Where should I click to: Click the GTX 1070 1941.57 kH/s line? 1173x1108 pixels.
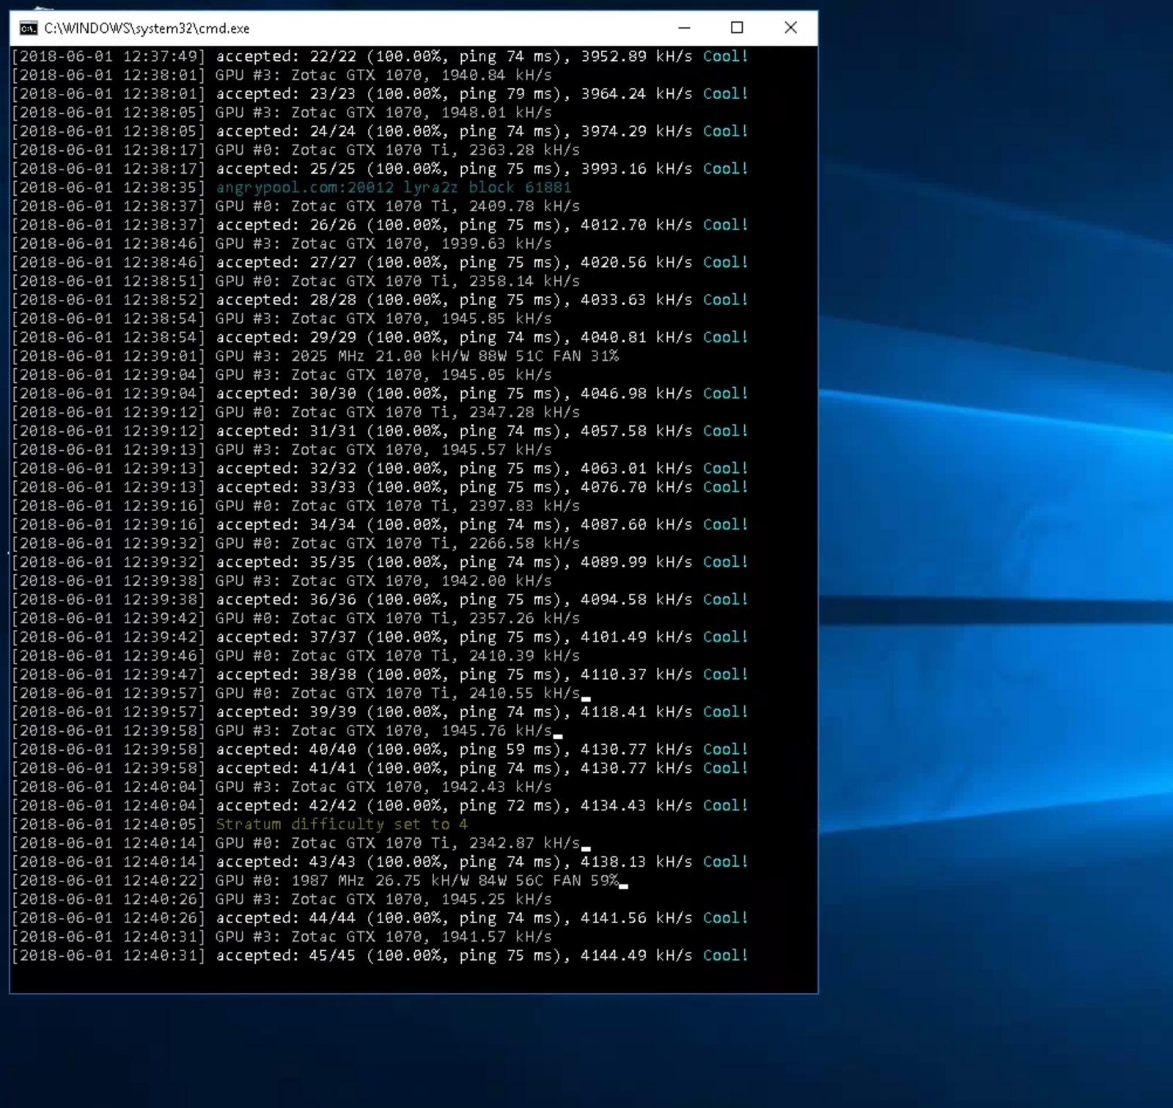pyautogui.click(x=282, y=936)
